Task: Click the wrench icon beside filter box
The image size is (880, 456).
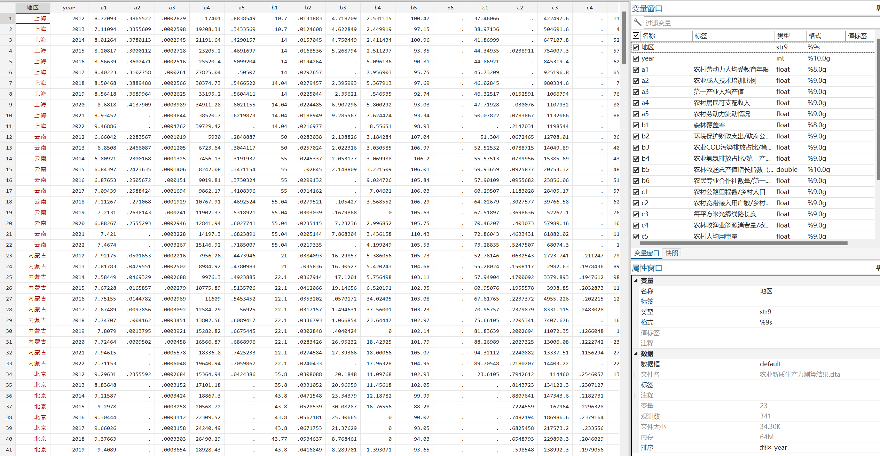Action: pos(637,23)
